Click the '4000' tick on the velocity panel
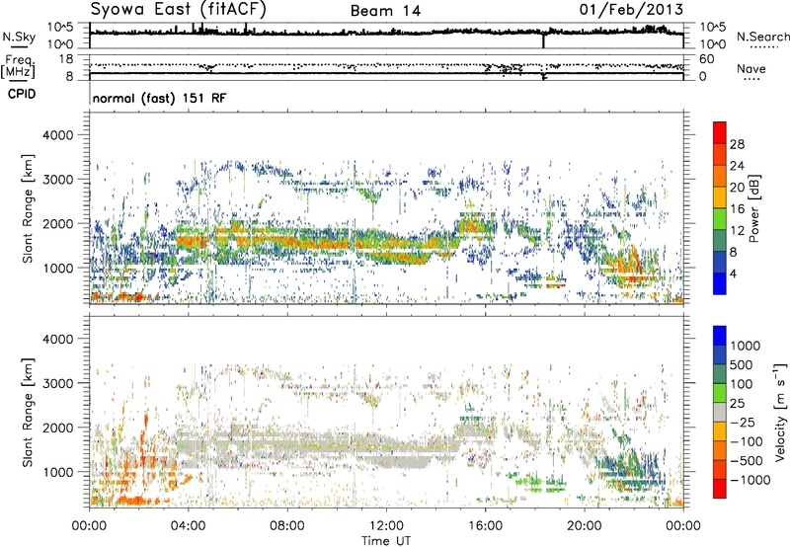Screen dimensions: 790x547 57,339
